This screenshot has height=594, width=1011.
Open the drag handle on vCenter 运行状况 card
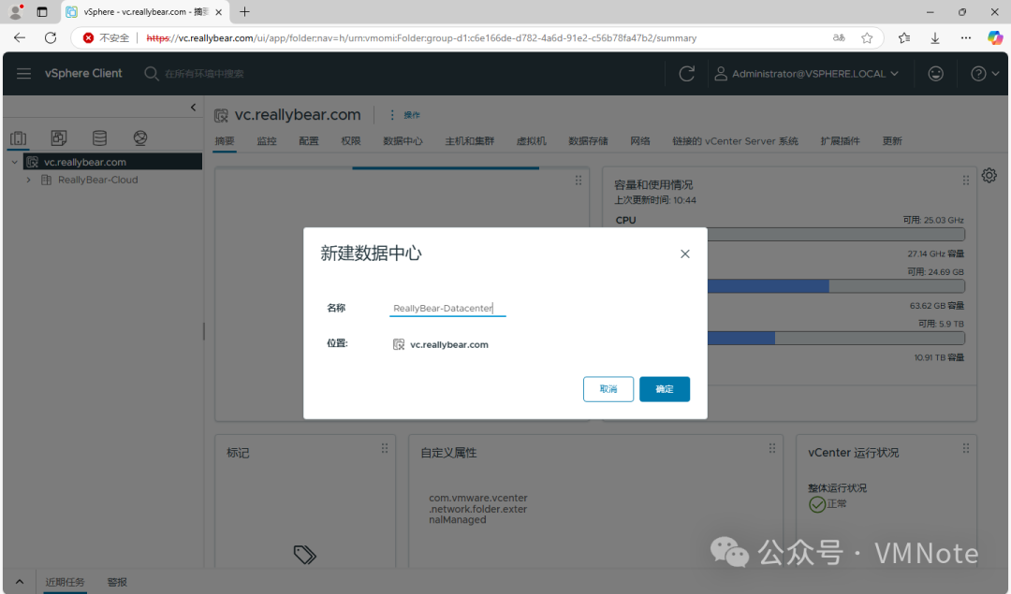(966, 448)
